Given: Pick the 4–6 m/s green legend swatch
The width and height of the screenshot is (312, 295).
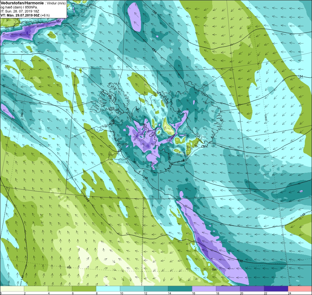Looking at the screenshot, I should coord(60,289).
